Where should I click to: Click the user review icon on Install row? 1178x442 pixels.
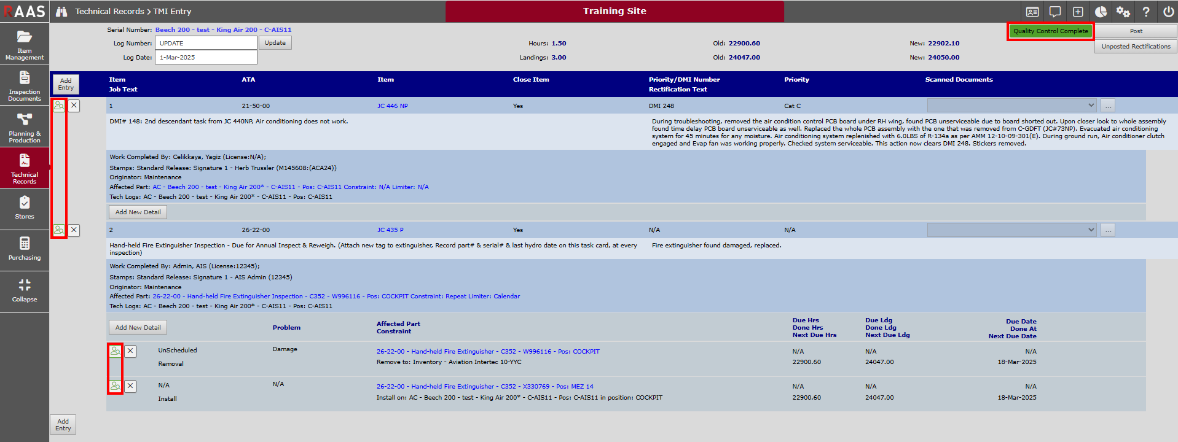pos(116,386)
